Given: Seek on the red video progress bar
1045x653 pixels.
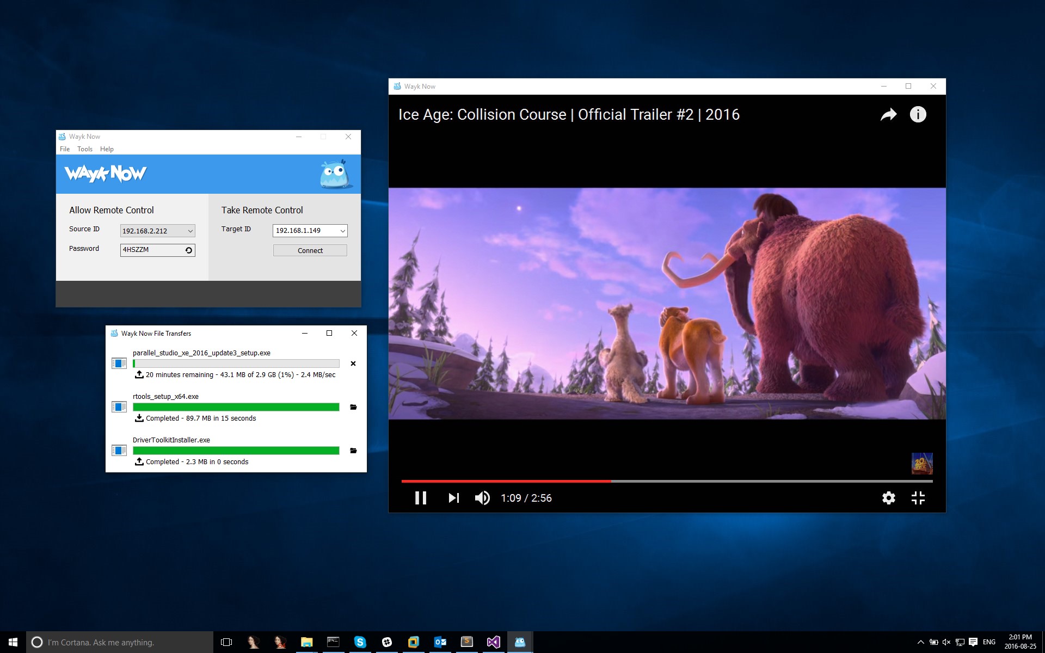Looking at the screenshot, I should pyautogui.click(x=506, y=481).
